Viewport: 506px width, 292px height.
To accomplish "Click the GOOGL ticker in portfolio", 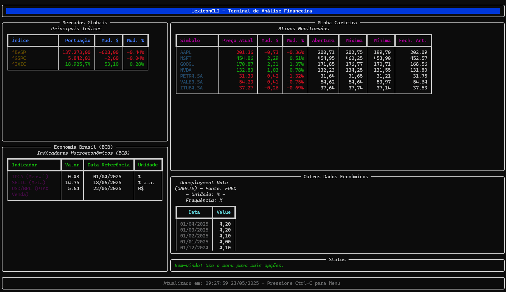I will point(187,64).
